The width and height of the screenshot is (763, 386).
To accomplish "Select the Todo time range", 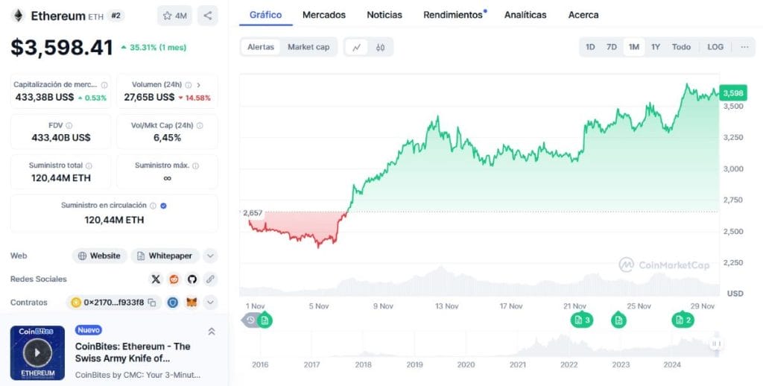I will click(681, 47).
